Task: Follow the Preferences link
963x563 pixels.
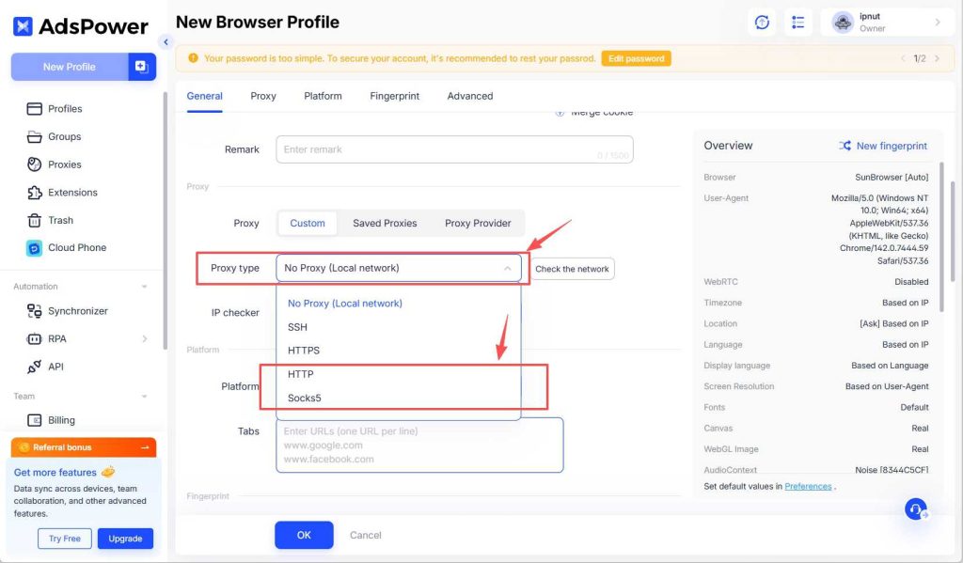Action: (x=808, y=486)
